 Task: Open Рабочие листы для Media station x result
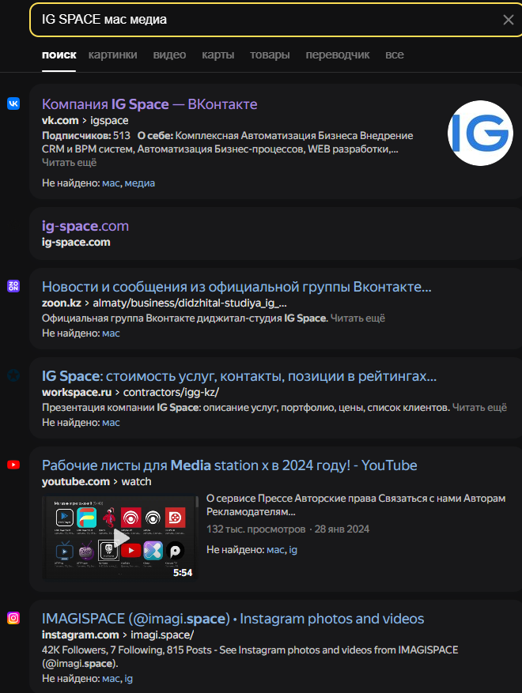point(229,465)
